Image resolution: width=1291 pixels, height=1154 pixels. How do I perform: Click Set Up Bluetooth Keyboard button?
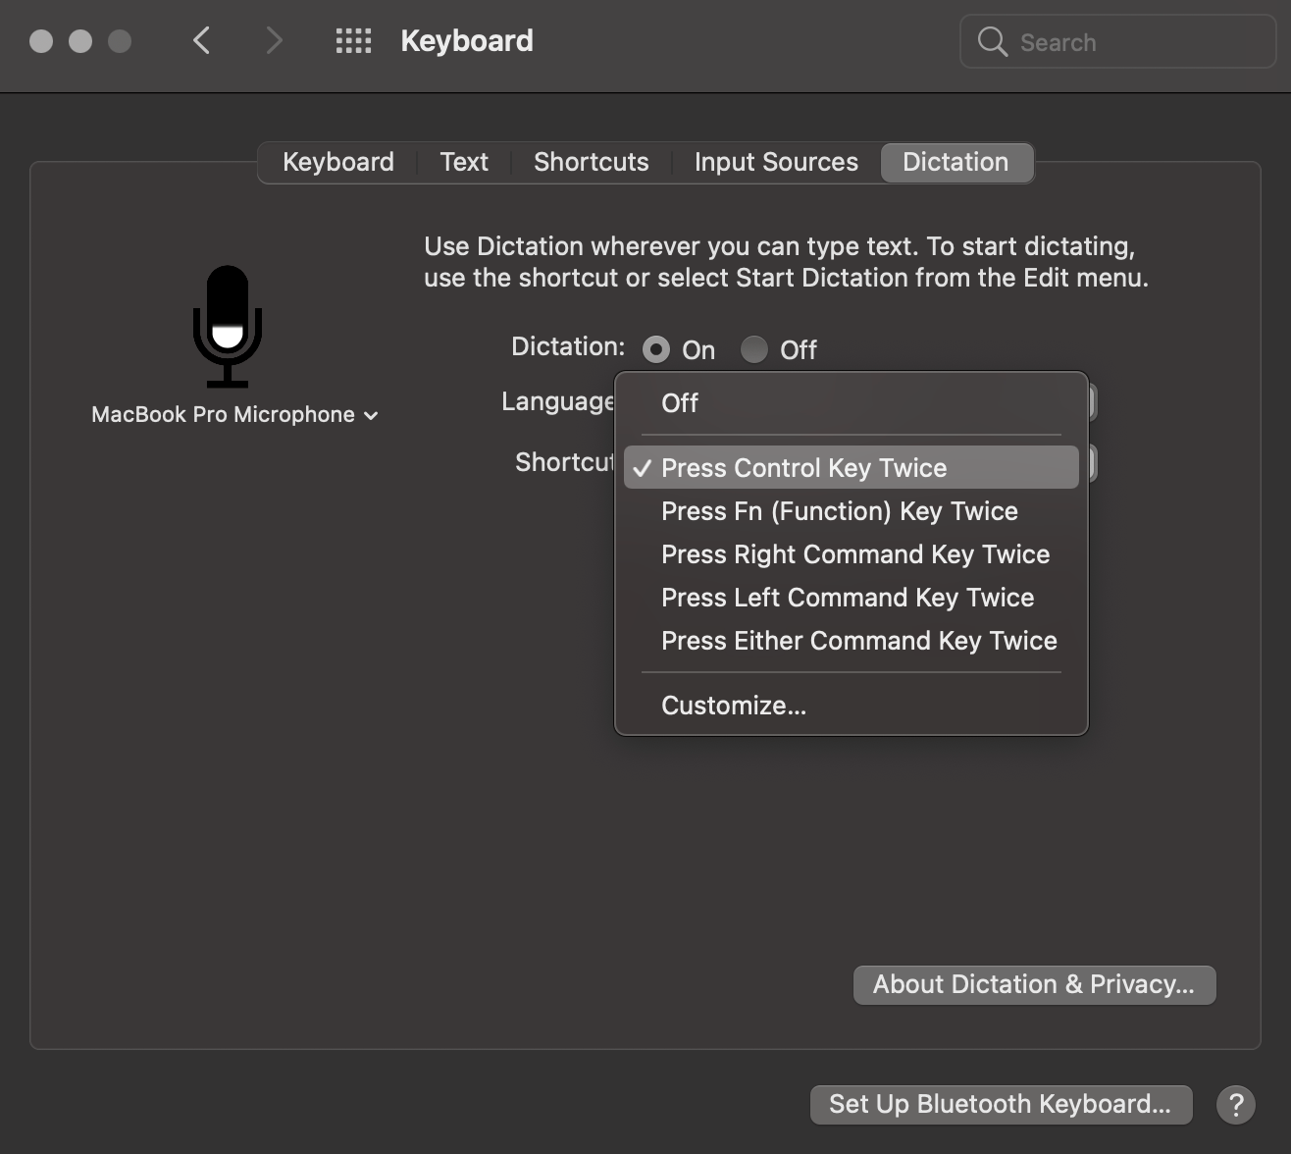pyautogui.click(x=1000, y=1105)
